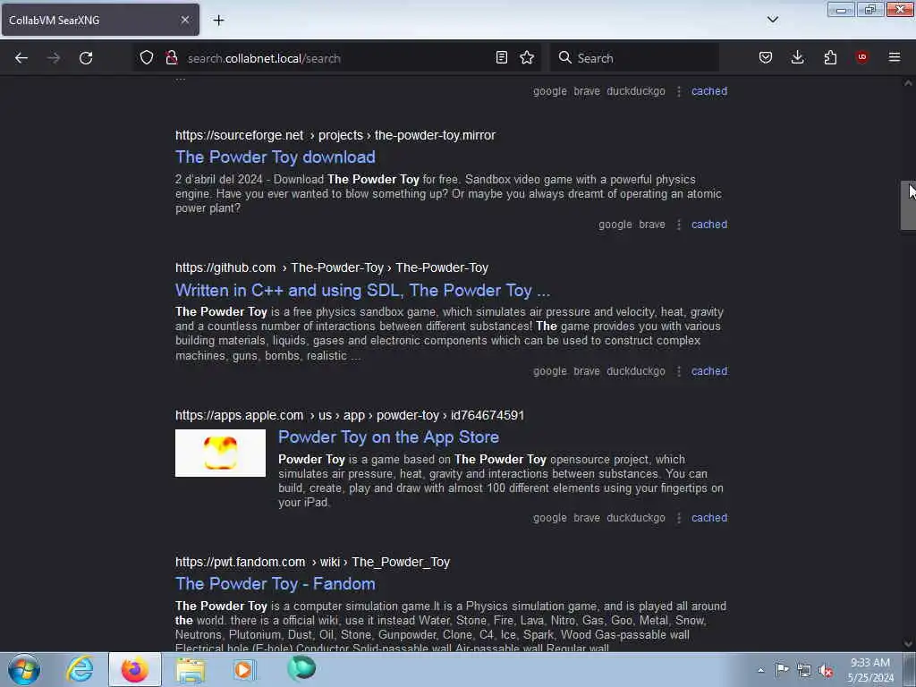Open the green round taskbar app icon

(301, 668)
